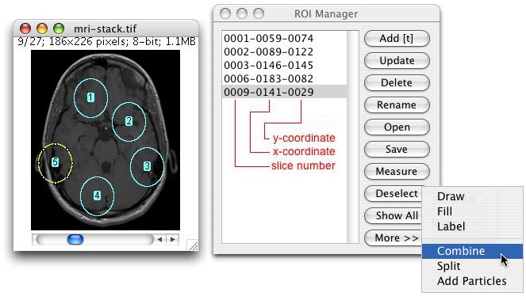Expand the More >> menu button
This screenshot has height=300, width=526.
tap(394, 237)
